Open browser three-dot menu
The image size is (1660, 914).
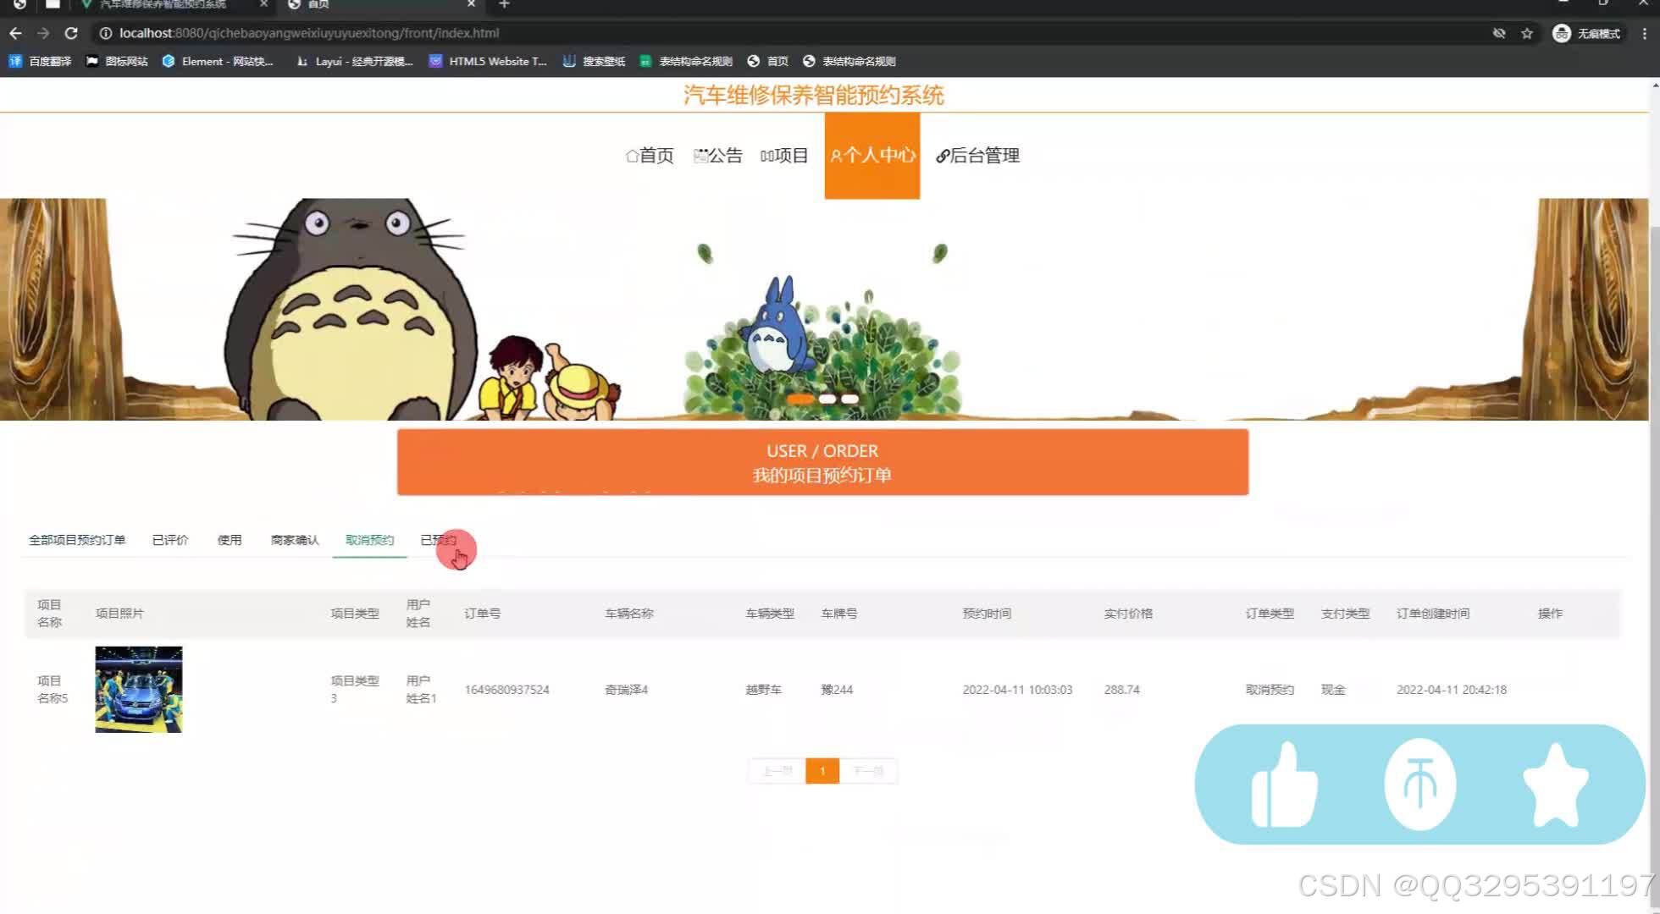coord(1644,33)
